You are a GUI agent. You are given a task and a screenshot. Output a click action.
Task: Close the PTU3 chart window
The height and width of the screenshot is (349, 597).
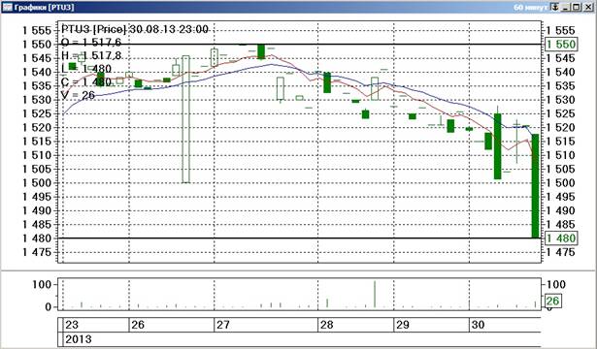pos(587,7)
